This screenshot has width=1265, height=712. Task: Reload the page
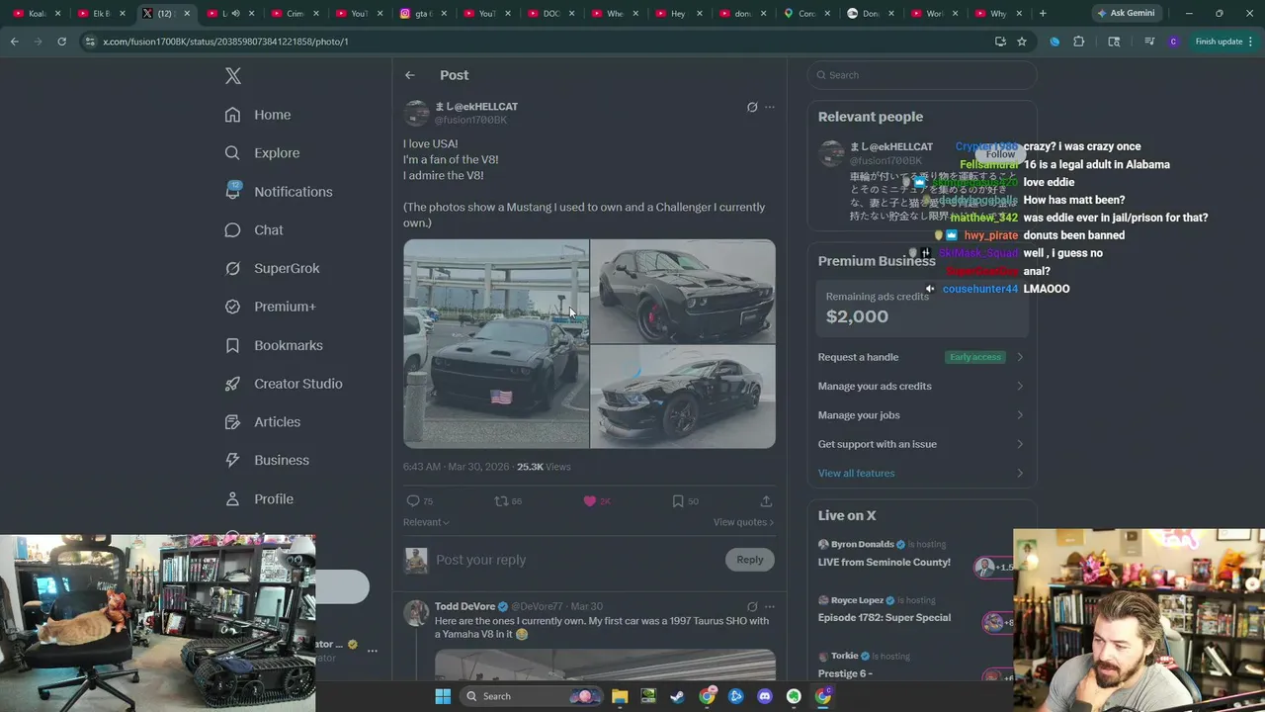click(61, 42)
